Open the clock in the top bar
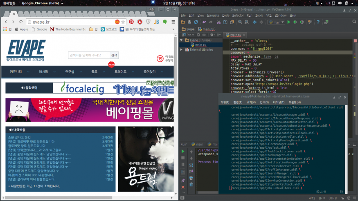 pyautogui.click(x=179, y=3)
